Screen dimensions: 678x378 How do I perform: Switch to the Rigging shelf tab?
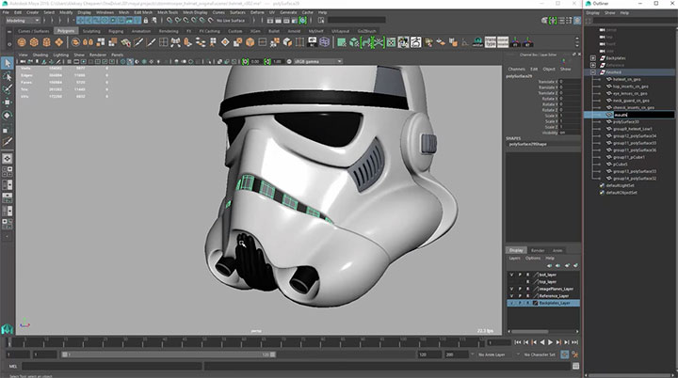(116, 31)
